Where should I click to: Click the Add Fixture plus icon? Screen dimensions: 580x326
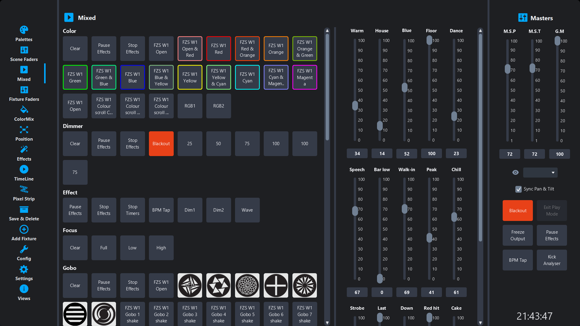24,229
